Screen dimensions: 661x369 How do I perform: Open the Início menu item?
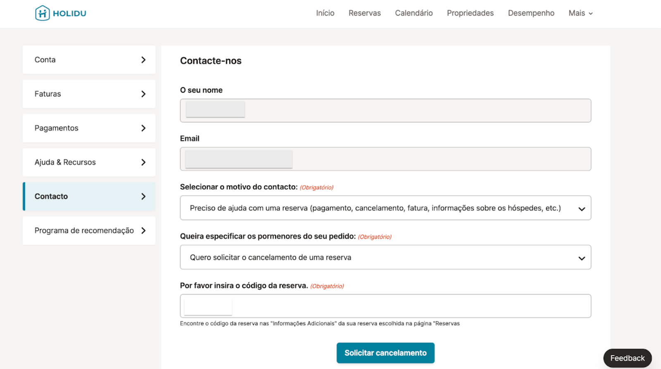(x=325, y=13)
